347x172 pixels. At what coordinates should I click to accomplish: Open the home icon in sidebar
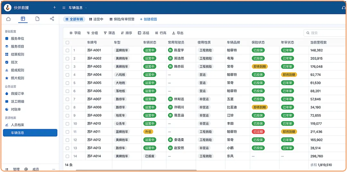[x=8, y=19]
